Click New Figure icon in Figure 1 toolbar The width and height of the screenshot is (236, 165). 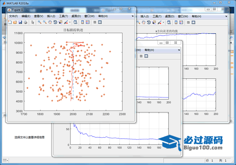pos(10,22)
